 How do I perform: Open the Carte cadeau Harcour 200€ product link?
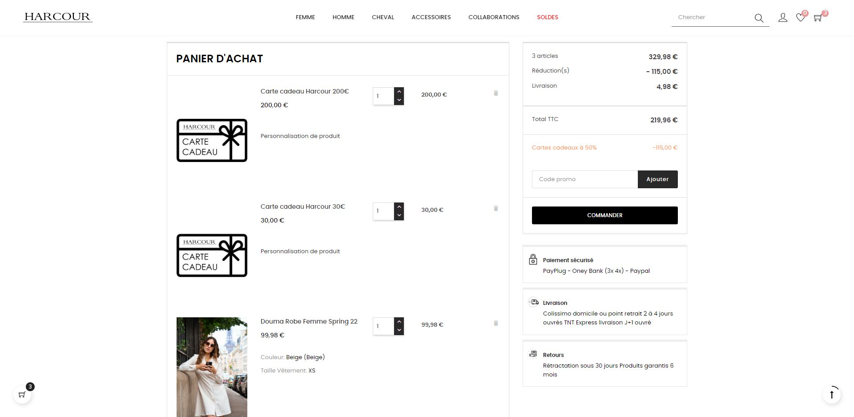(305, 91)
